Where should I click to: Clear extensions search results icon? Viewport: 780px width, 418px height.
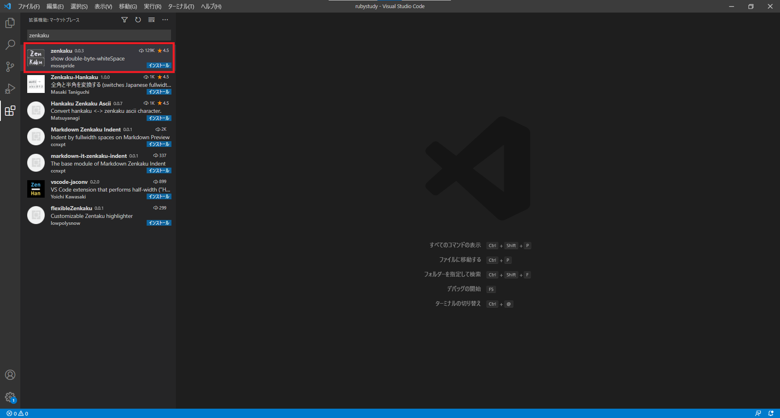point(152,20)
